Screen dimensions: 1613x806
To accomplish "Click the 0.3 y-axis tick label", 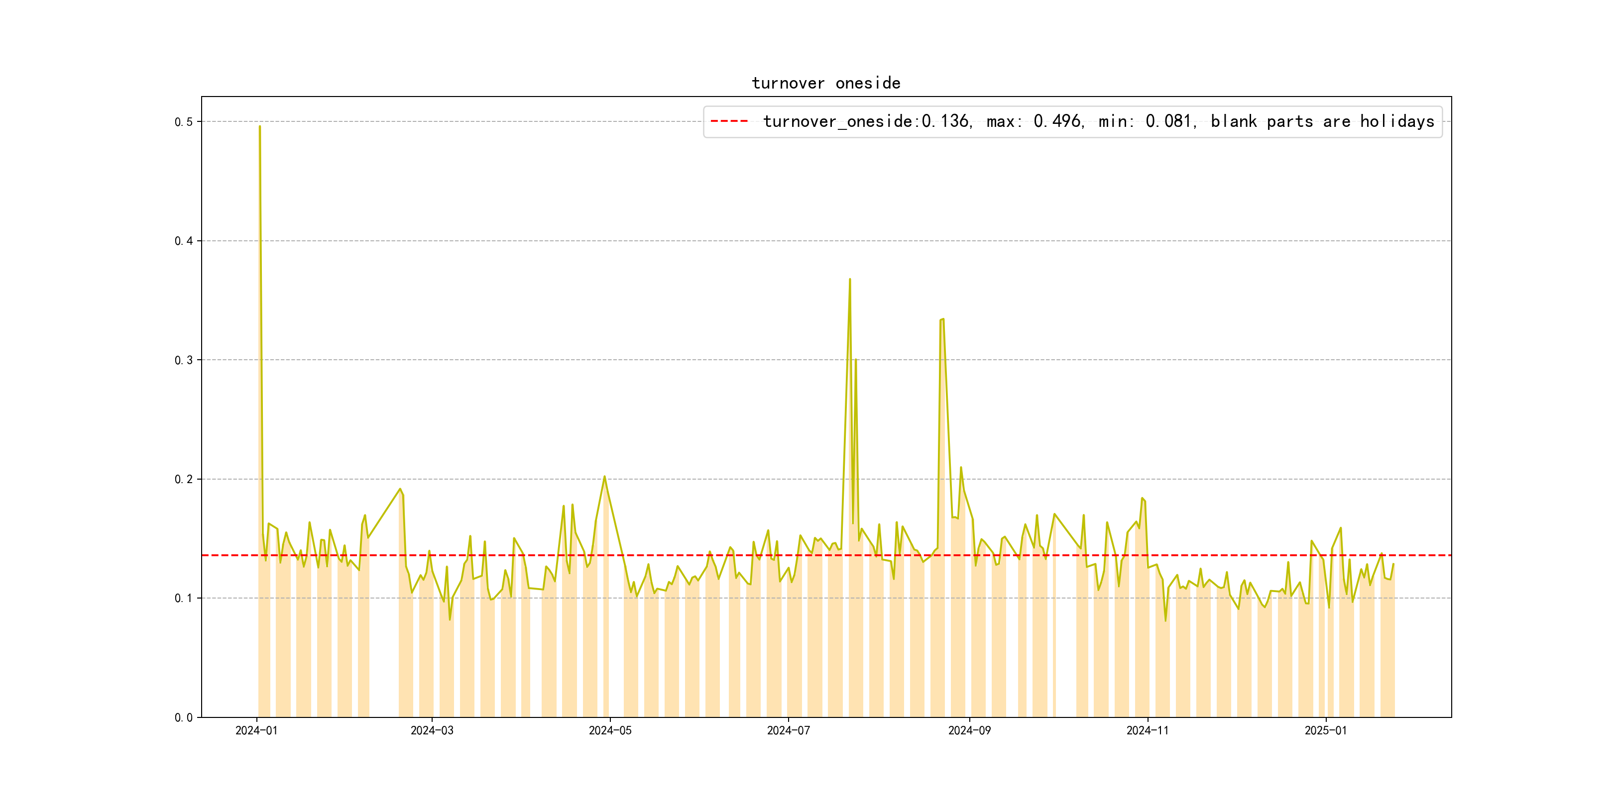I will (184, 360).
